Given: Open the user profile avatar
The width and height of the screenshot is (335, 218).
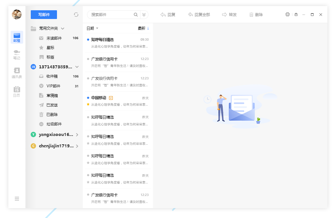Looking at the screenshot, I should 17,14.
